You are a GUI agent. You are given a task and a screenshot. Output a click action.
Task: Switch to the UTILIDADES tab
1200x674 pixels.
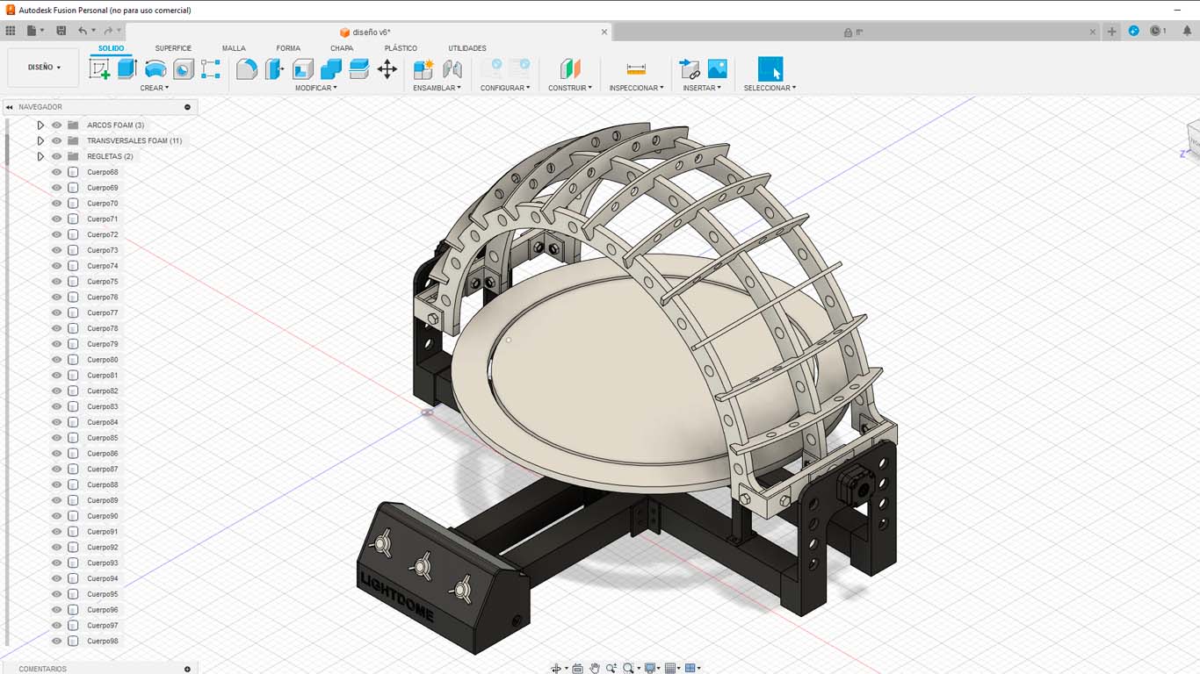point(467,48)
